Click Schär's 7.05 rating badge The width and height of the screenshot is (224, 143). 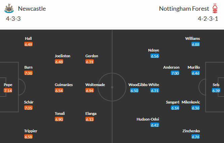click(28, 108)
